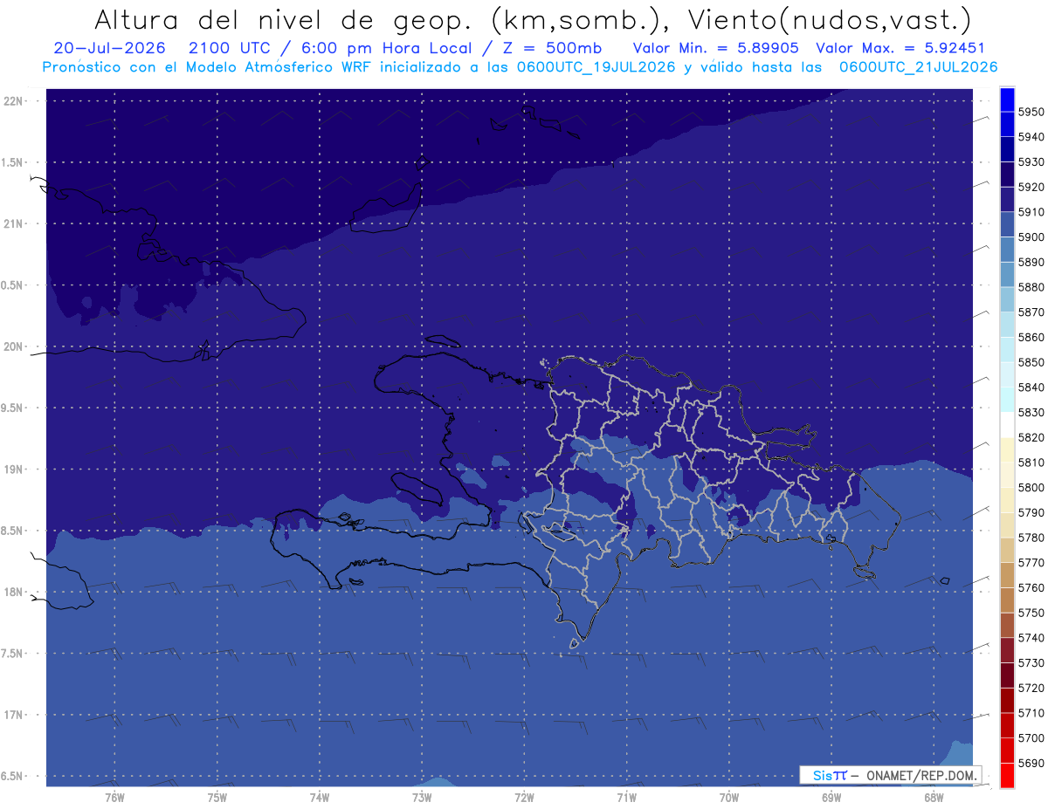Click the 'SisTT - ONAMET/REP.DOM.' label
Screen dimensions: 1048x809
(893, 775)
